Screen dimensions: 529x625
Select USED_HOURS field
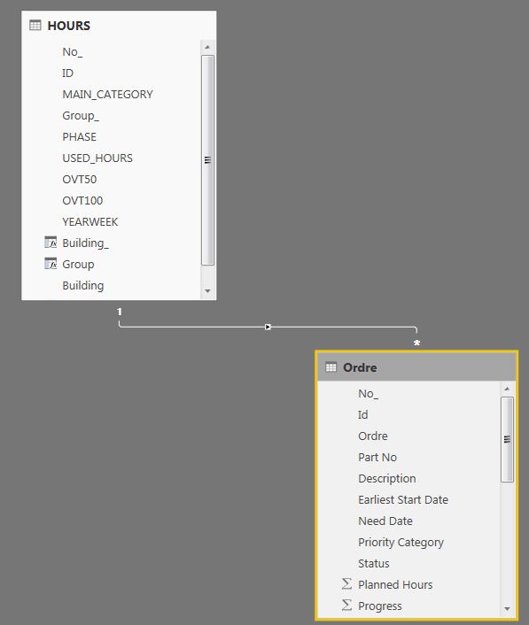(x=97, y=158)
